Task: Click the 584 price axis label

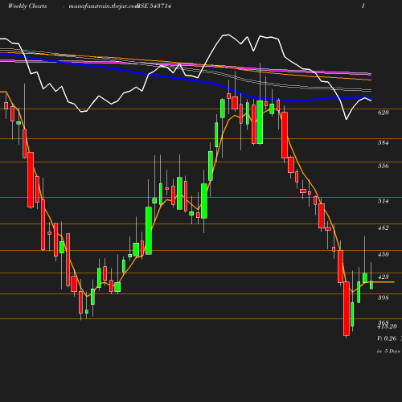Action: click(x=384, y=142)
